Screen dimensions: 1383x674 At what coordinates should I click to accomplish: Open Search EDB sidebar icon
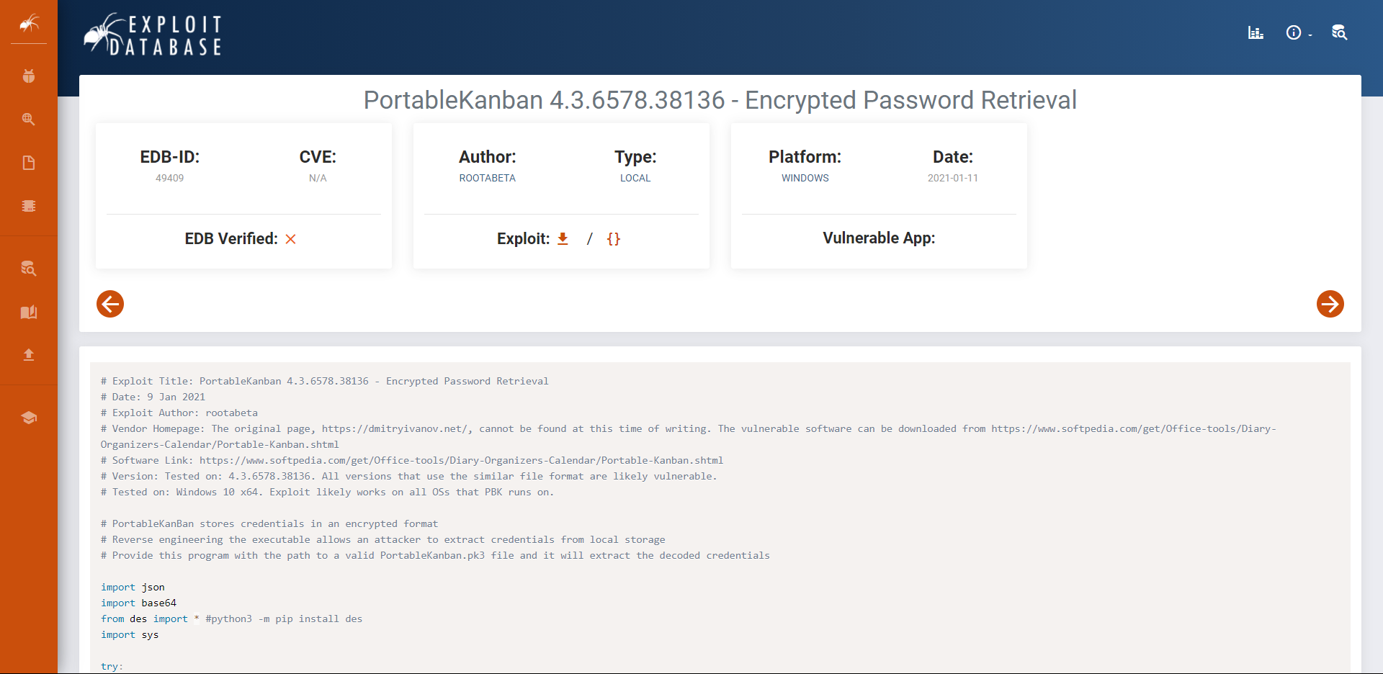coord(29,269)
